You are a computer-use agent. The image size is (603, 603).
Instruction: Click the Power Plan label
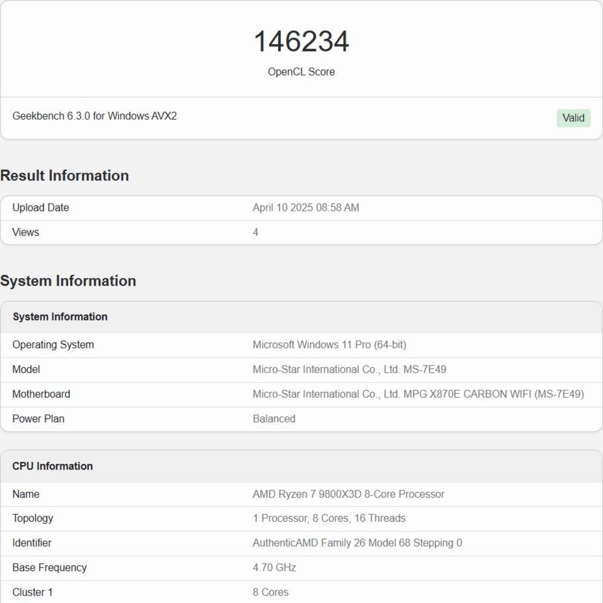pos(38,419)
